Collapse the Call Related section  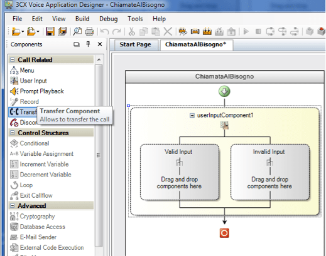tap(13, 60)
